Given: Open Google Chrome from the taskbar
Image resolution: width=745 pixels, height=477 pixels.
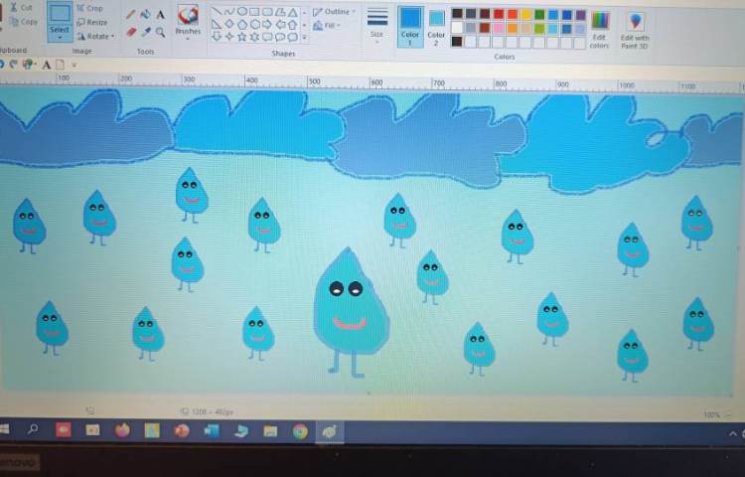Looking at the screenshot, I should (300, 431).
